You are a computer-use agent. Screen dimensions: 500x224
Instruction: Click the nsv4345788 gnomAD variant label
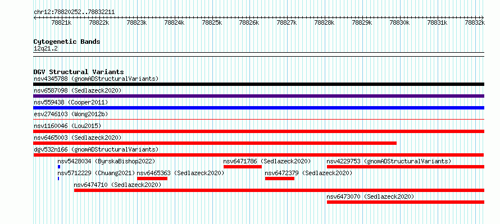pyautogui.click(x=96, y=79)
